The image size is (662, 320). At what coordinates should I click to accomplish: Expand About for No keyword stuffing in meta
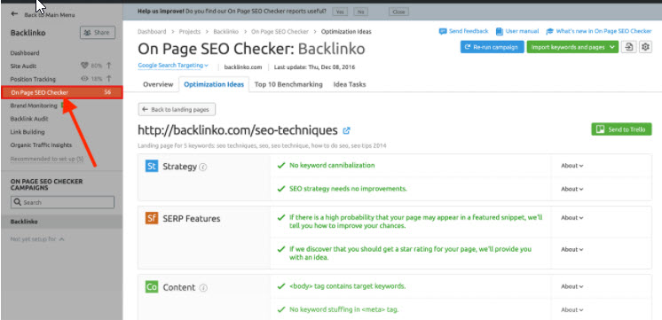(571, 309)
